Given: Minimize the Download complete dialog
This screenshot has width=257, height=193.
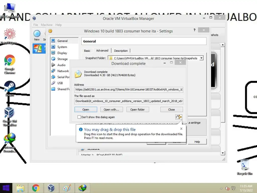Looking at the screenshot, I should coord(165,63).
